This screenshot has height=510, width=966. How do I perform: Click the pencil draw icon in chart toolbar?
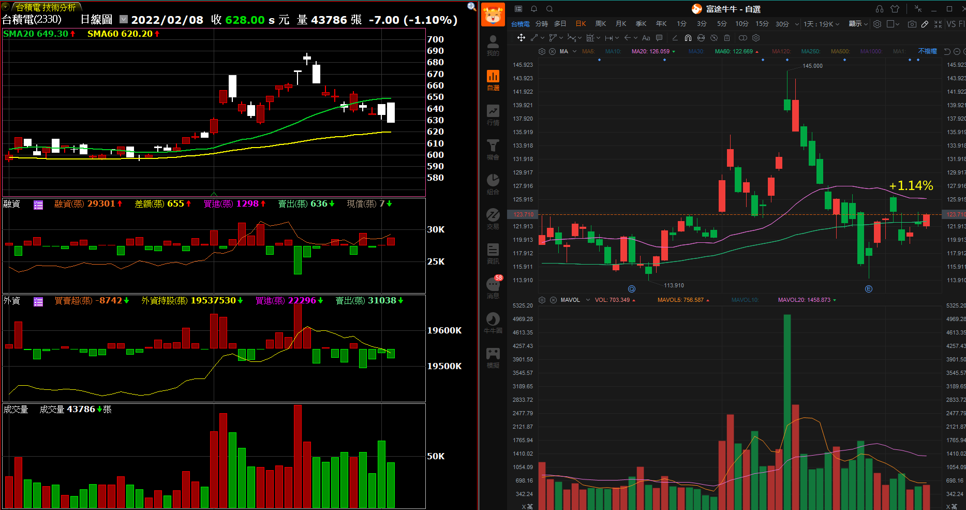click(925, 24)
